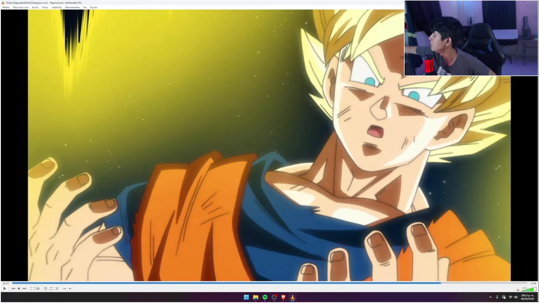Open Spotify from the taskbar
This screenshot has height=303, width=539.
pyautogui.click(x=265, y=297)
